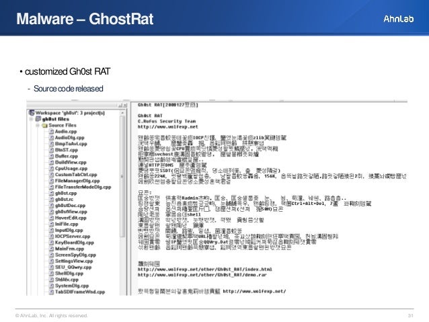This screenshot has width=429, height=322.
Task: Click the AhnLab logo in header
Action: pyautogui.click(x=398, y=19)
